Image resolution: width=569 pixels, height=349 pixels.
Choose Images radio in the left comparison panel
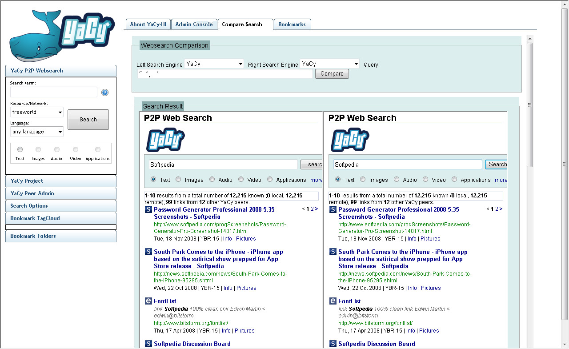coord(178,180)
